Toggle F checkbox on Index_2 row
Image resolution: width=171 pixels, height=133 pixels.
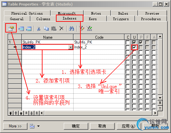point(147,47)
